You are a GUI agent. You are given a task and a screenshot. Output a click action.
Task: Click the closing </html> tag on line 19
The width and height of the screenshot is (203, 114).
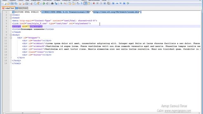point(16,63)
